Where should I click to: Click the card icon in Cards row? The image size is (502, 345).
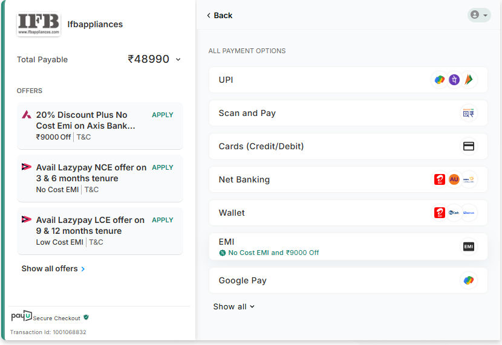pos(468,146)
